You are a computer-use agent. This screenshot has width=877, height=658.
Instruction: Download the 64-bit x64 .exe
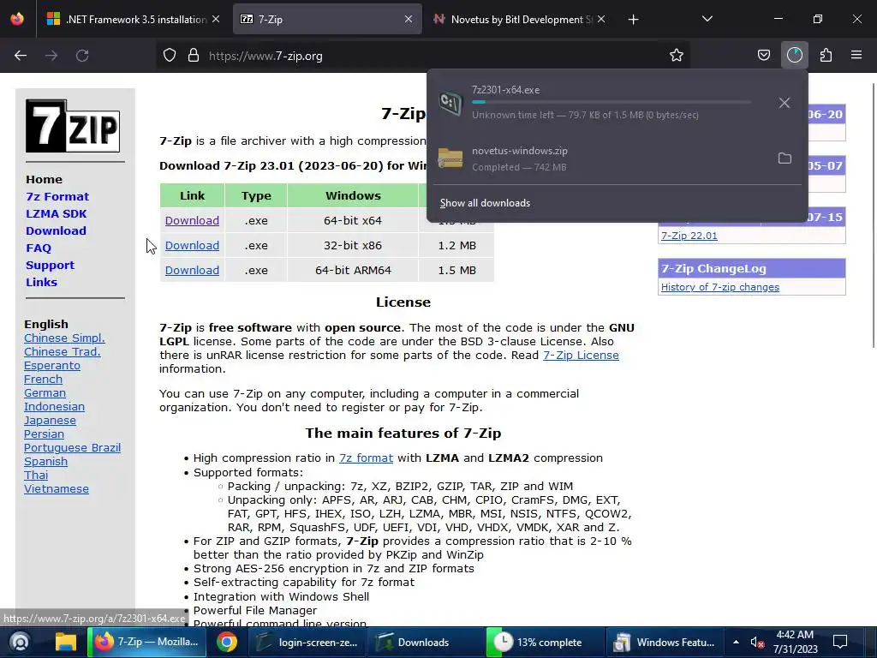(x=192, y=220)
